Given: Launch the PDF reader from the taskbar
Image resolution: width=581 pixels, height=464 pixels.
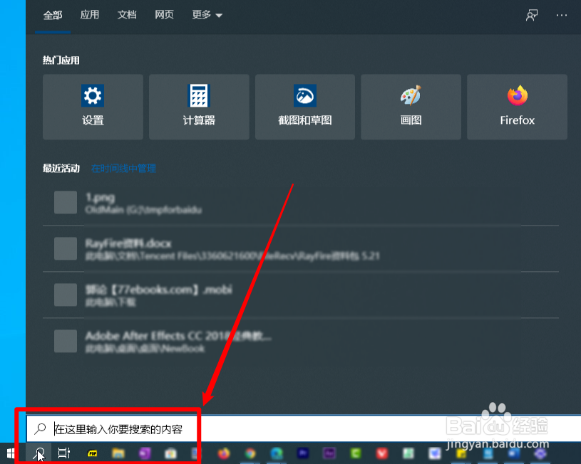Looking at the screenshot, I should pyautogui.click(x=91, y=453).
